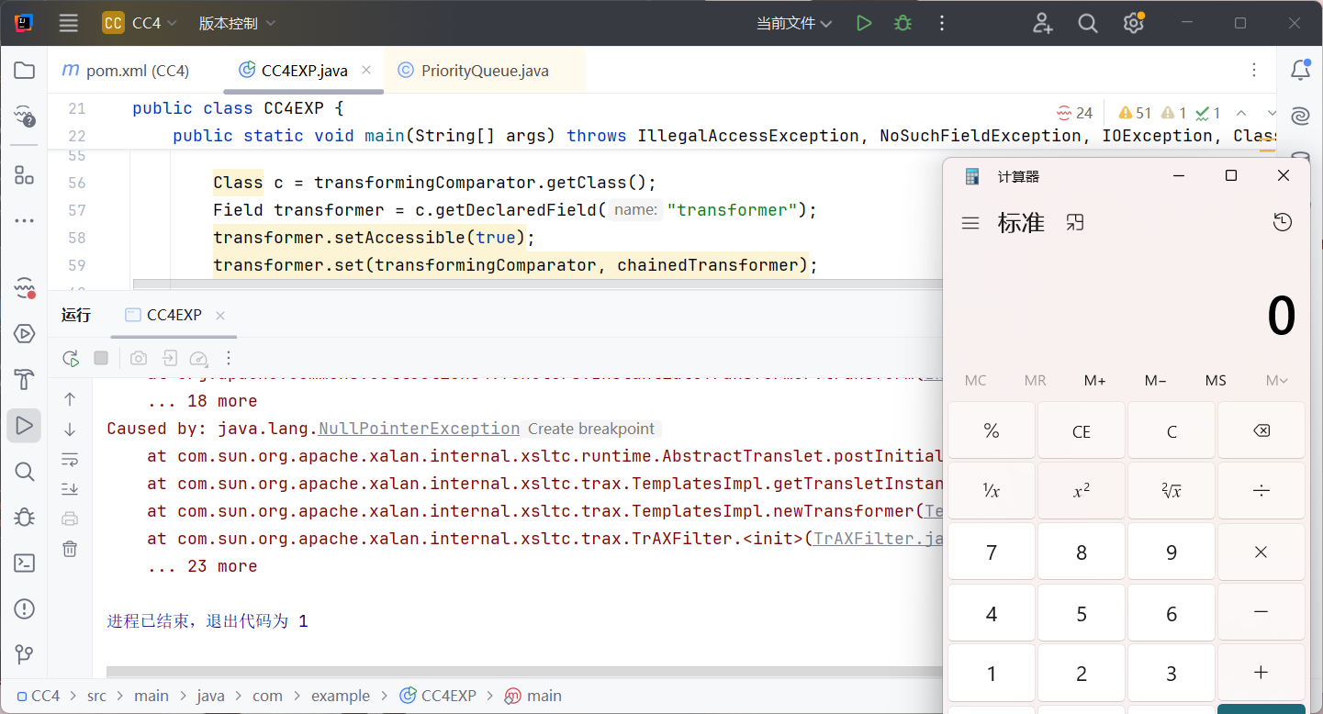Switch to the PriorityQueue.java tab
This screenshot has width=1323, height=714.
[484, 71]
